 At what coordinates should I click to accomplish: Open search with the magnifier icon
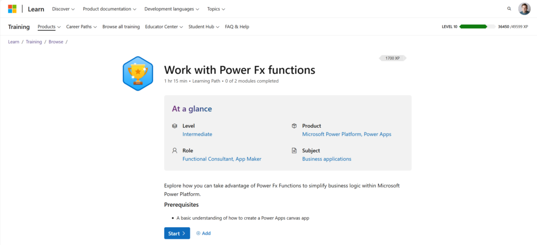point(509,9)
